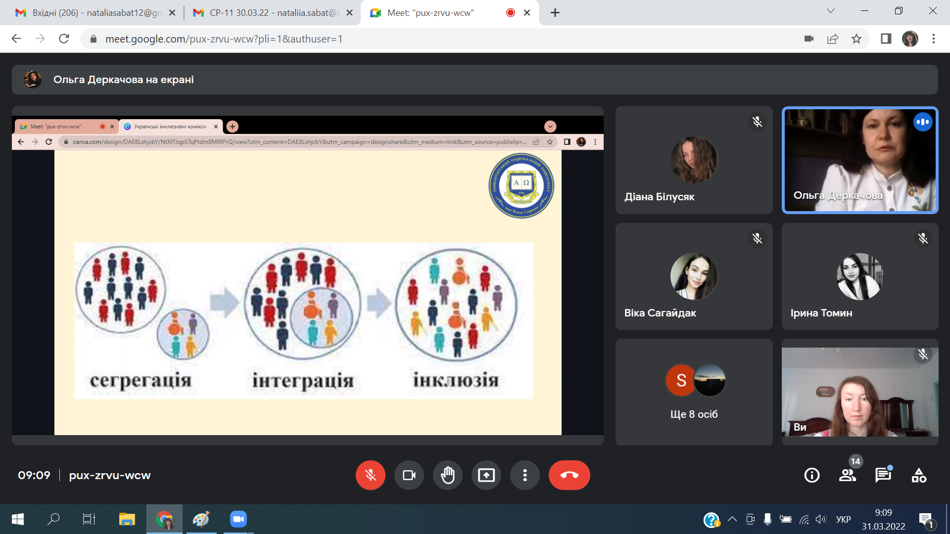
Task: Open the activities panel icon
Action: [919, 475]
